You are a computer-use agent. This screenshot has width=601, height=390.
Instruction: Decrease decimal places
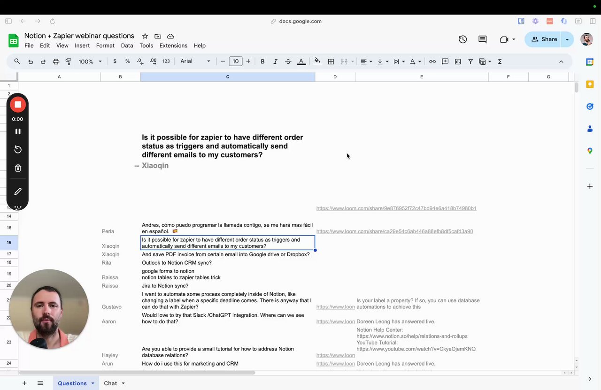point(140,61)
